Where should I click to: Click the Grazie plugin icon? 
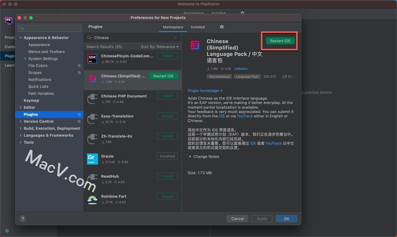coord(92,159)
